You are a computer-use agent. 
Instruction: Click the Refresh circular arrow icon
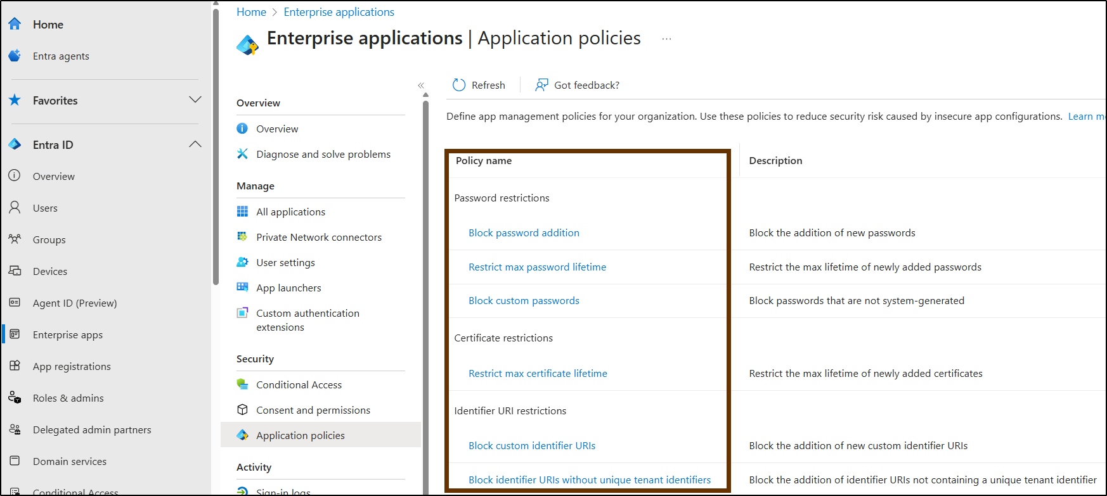point(459,85)
